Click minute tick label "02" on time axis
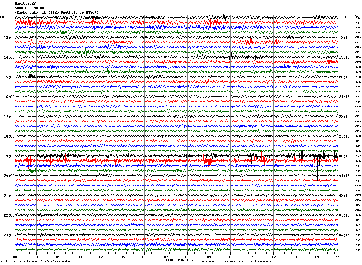Screen dimensions: 362x265 [58, 257]
